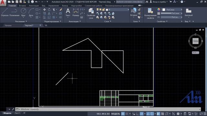207x116 pixels.
Task: Insert a table from annotation panel
Action: (82, 17)
